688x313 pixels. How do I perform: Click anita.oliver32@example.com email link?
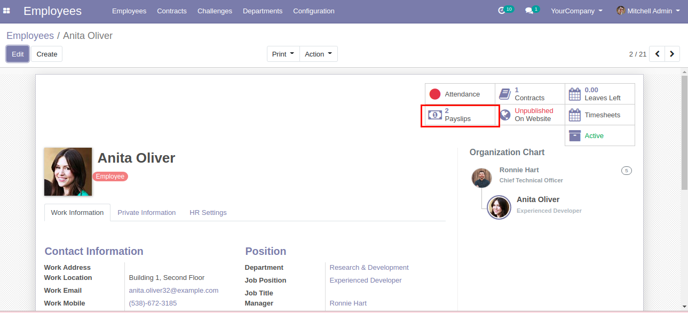[x=173, y=291]
